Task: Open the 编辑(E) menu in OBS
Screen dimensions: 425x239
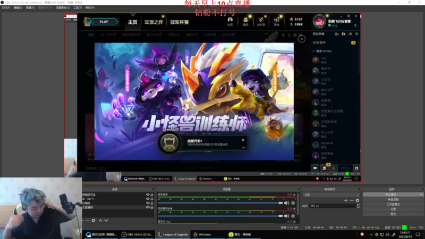Action: 18,8
